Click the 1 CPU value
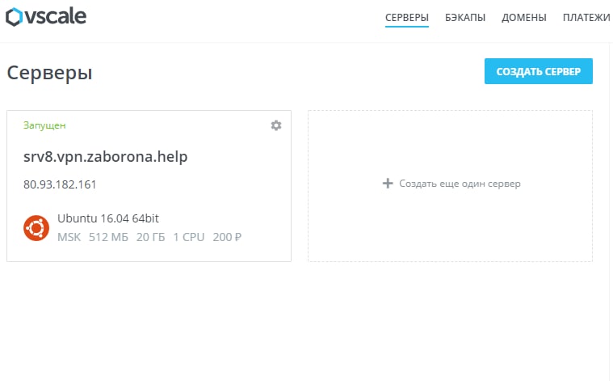 (189, 237)
